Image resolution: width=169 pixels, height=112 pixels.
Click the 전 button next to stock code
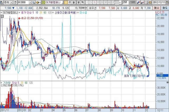[15, 2]
